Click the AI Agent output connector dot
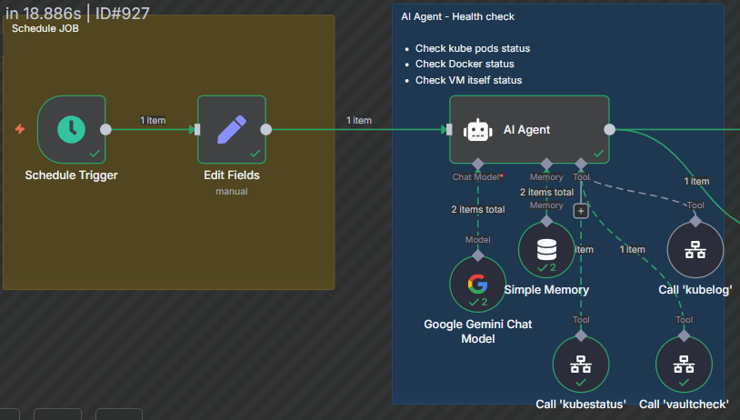 click(609, 129)
